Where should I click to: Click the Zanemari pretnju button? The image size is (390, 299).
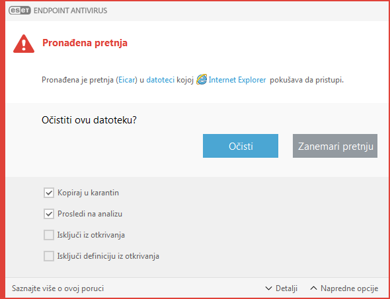coord(335,146)
